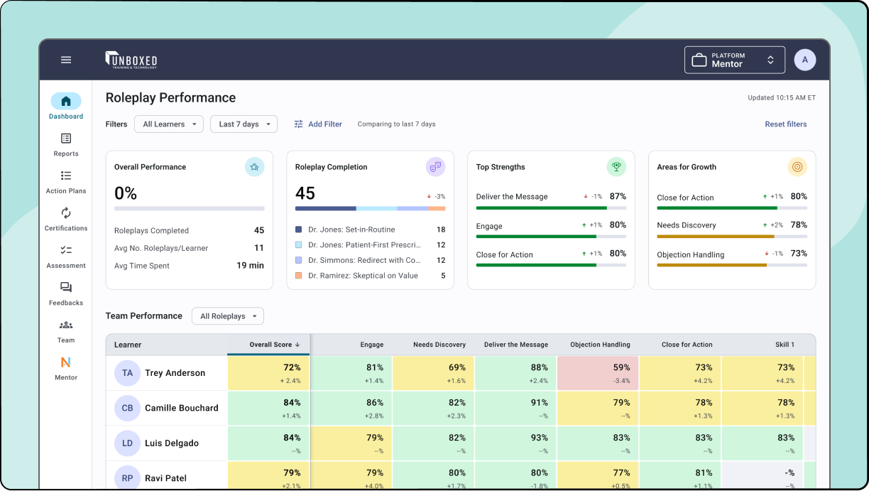Expand the Last 7 days date selector

[244, 124]
